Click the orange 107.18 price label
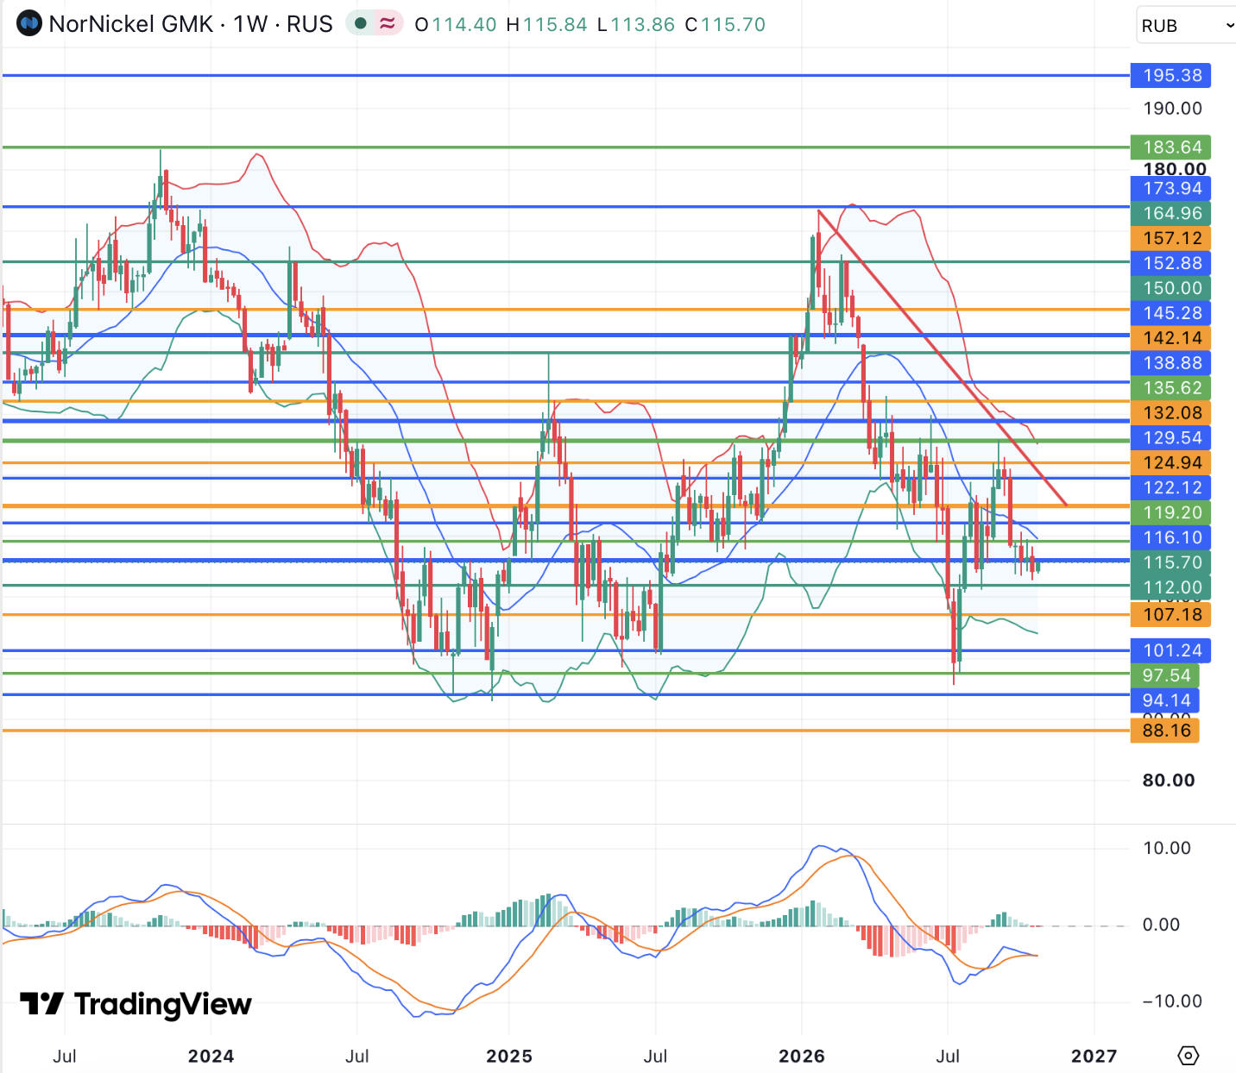1236x1073 pixels. (1171, 614)
